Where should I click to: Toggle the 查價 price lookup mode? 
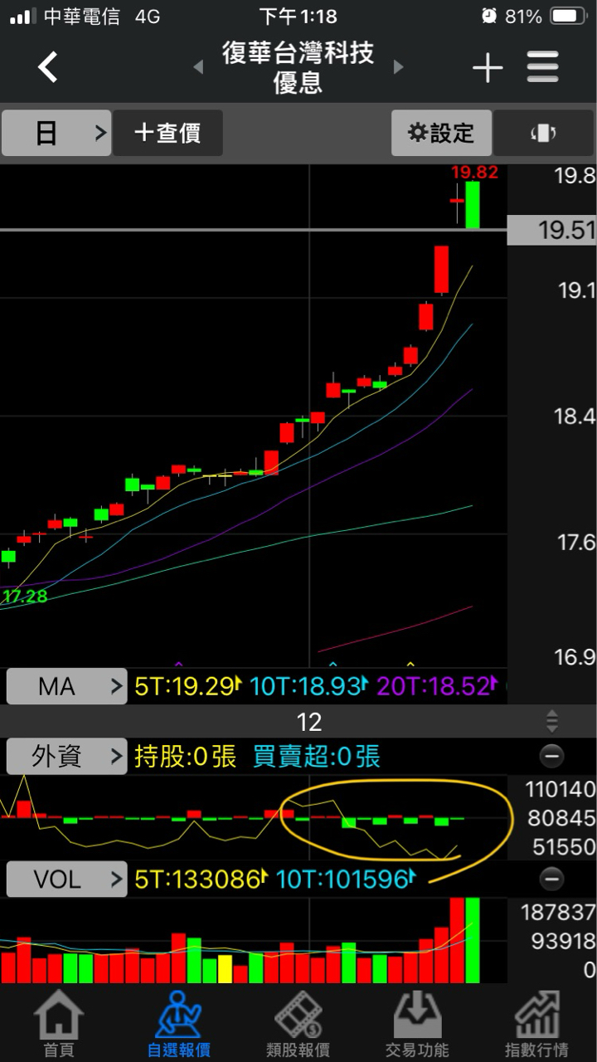point(167,133)
